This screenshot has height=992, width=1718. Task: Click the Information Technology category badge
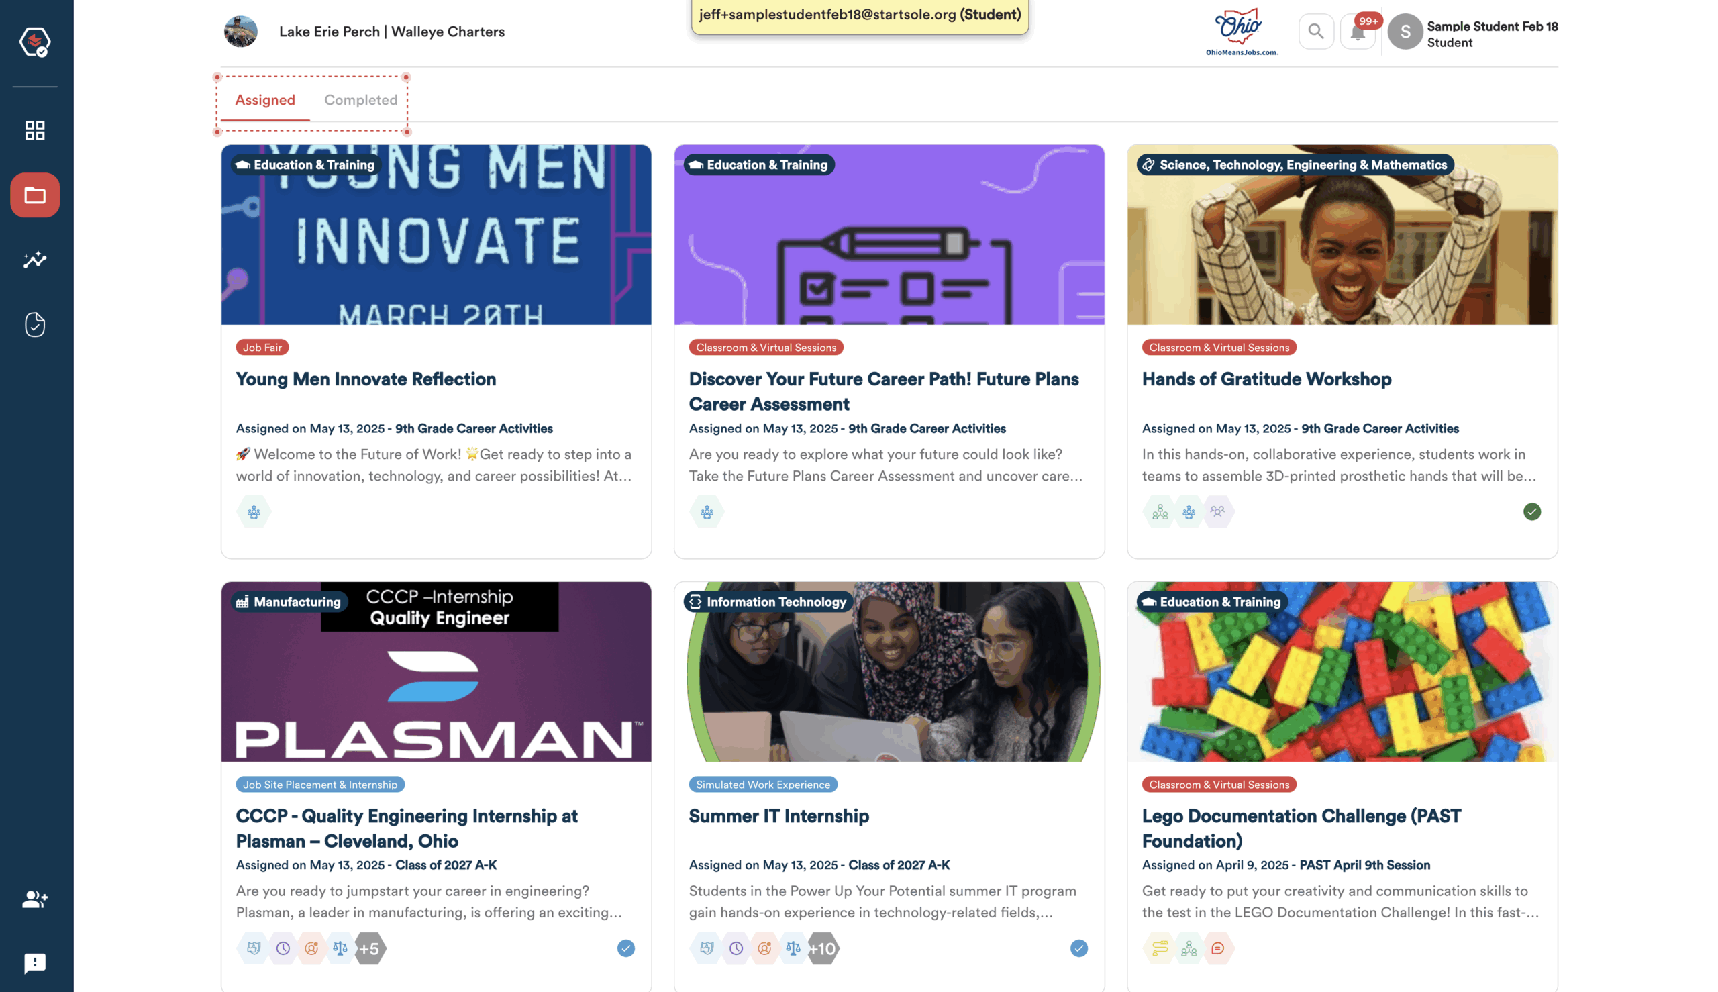coord(768,601)
